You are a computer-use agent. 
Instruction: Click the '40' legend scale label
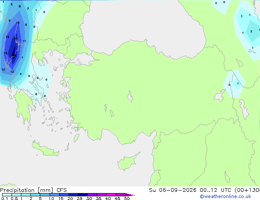(x=108, y=198)
